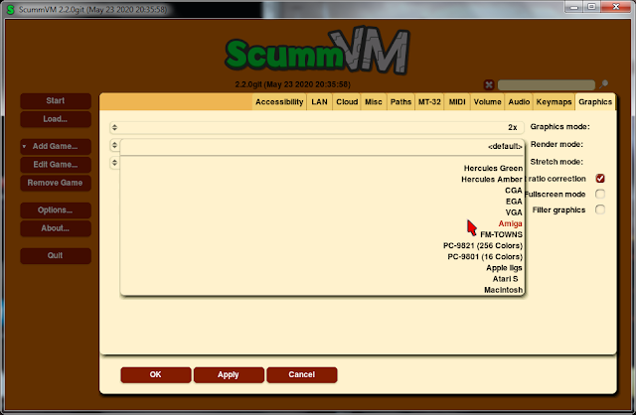
Task: Open the Cloud tab
Action: point(347,101)
